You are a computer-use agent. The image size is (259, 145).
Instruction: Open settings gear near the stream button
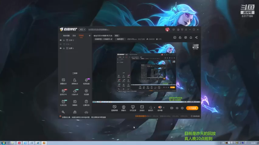[182, 108]
